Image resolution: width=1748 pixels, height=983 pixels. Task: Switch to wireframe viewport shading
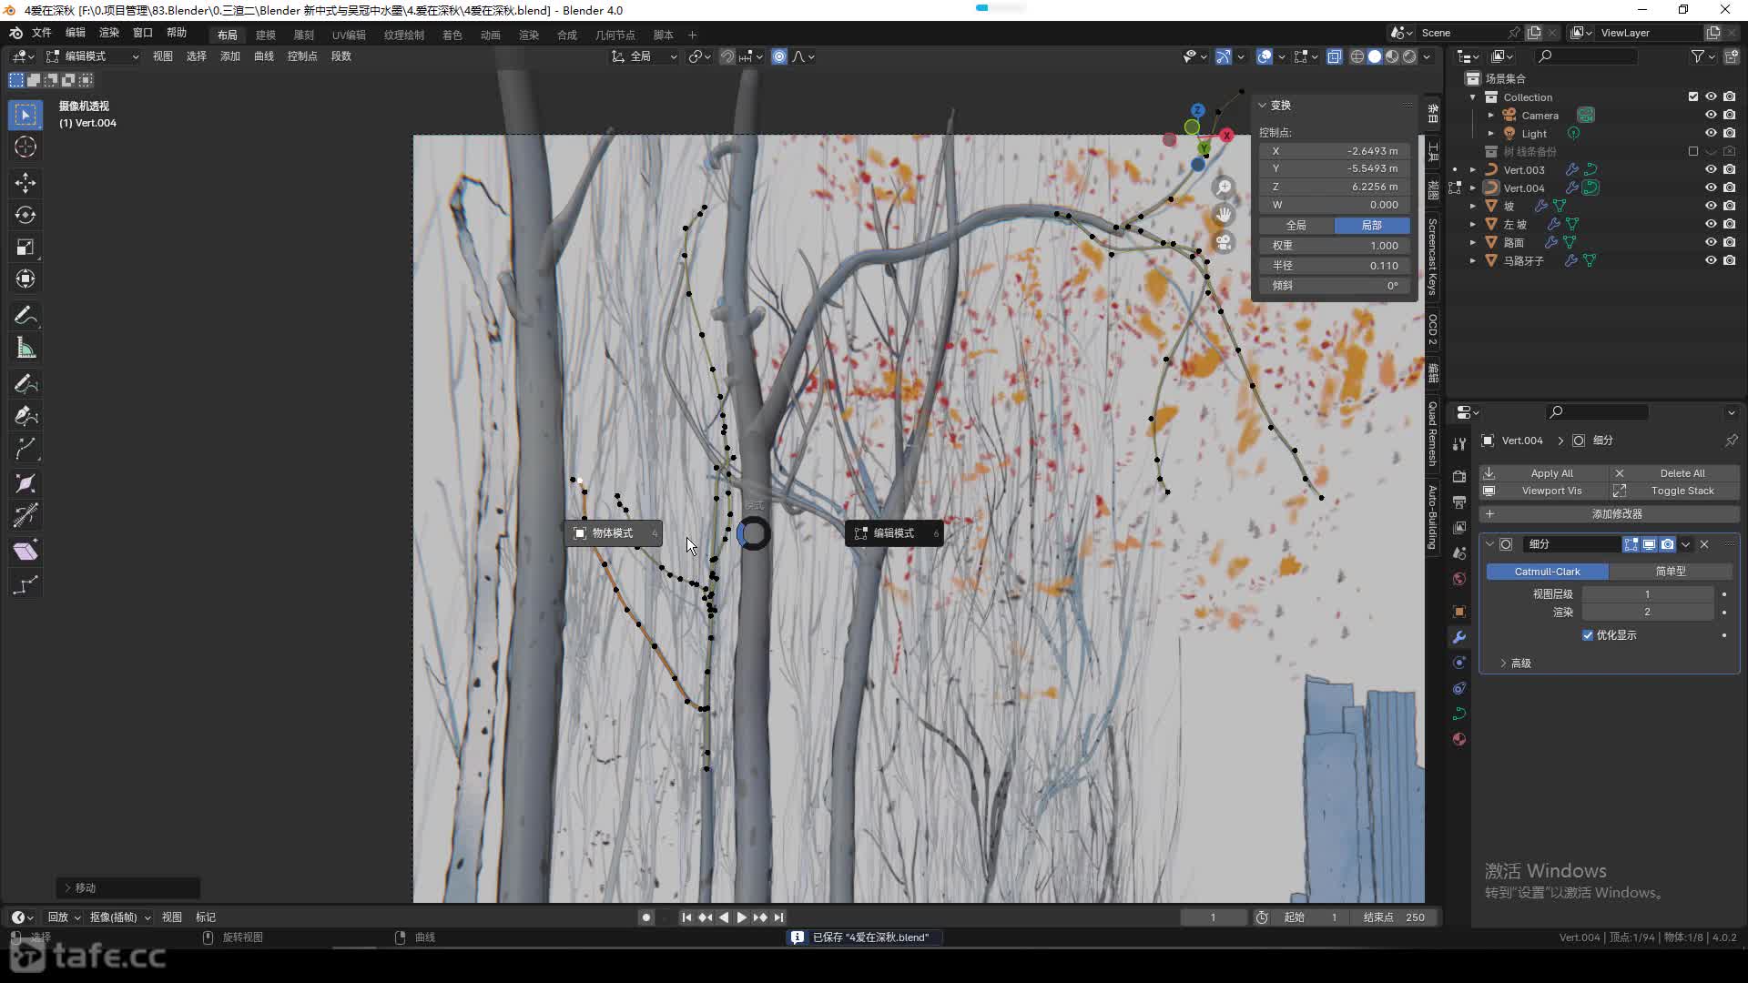point(1357,56)
